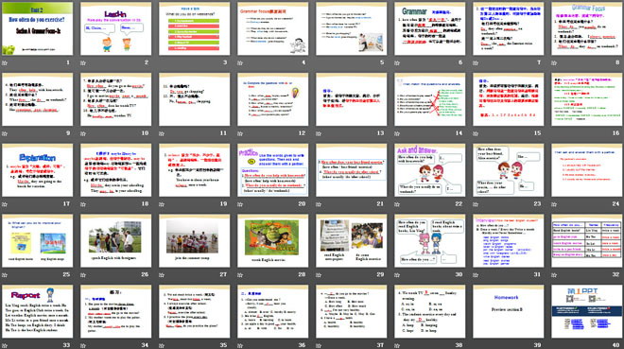Select 'join the summer camp' slide 27
The image size is (624, 349).
click(194, 241)
